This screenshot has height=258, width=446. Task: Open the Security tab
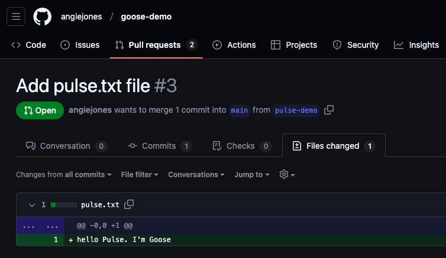(x=355, y=45)
